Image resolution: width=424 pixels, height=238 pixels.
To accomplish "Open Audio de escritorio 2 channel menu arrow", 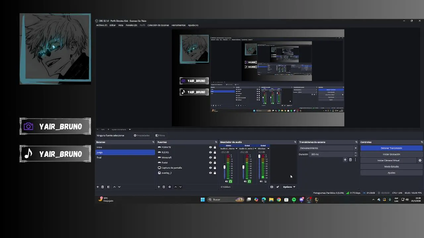I will (x=255, y=149).
